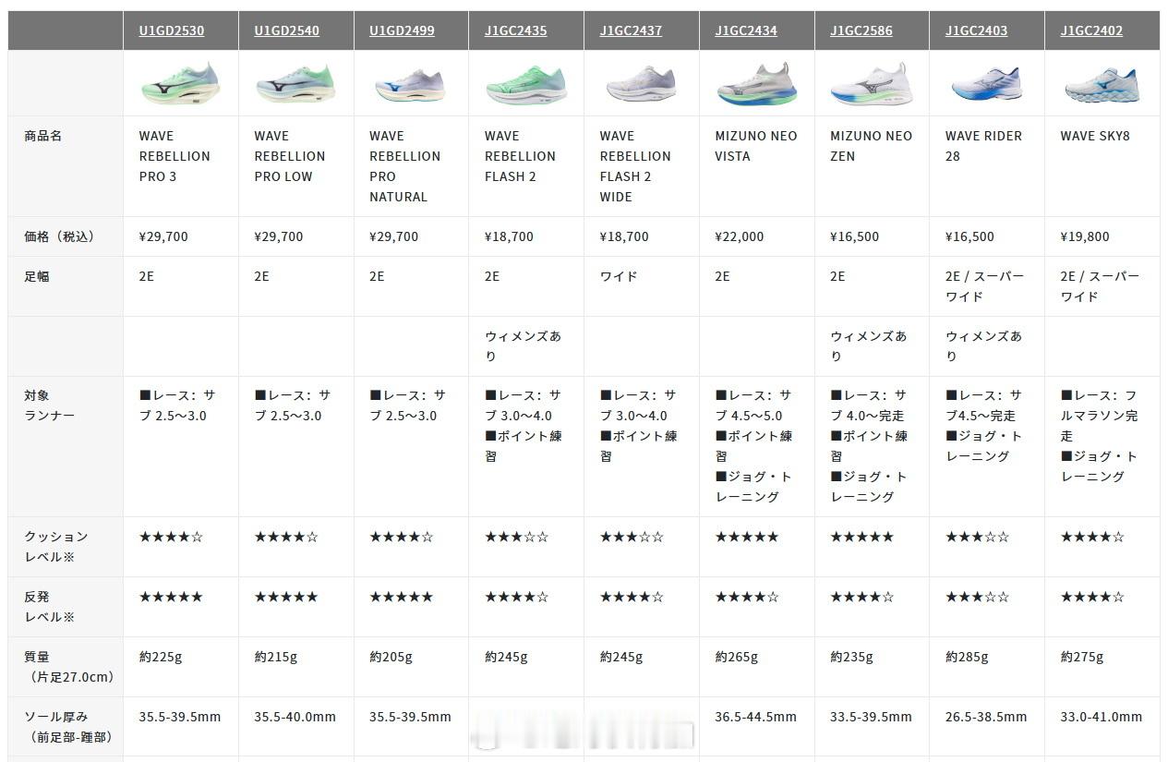
Task: Click the Wave Rebellion Pro Natural shoe image
Action: tap(411, 85)
